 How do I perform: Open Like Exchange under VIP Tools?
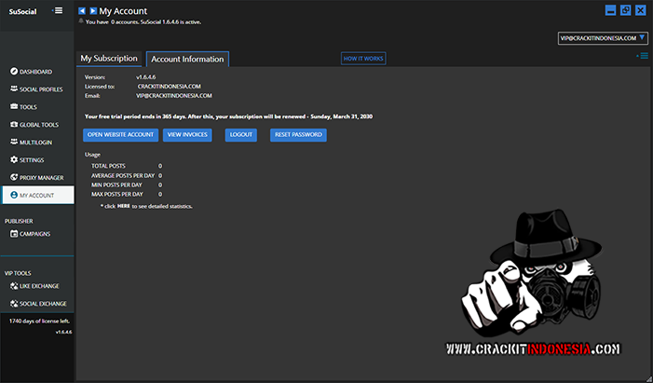[39, 286]
